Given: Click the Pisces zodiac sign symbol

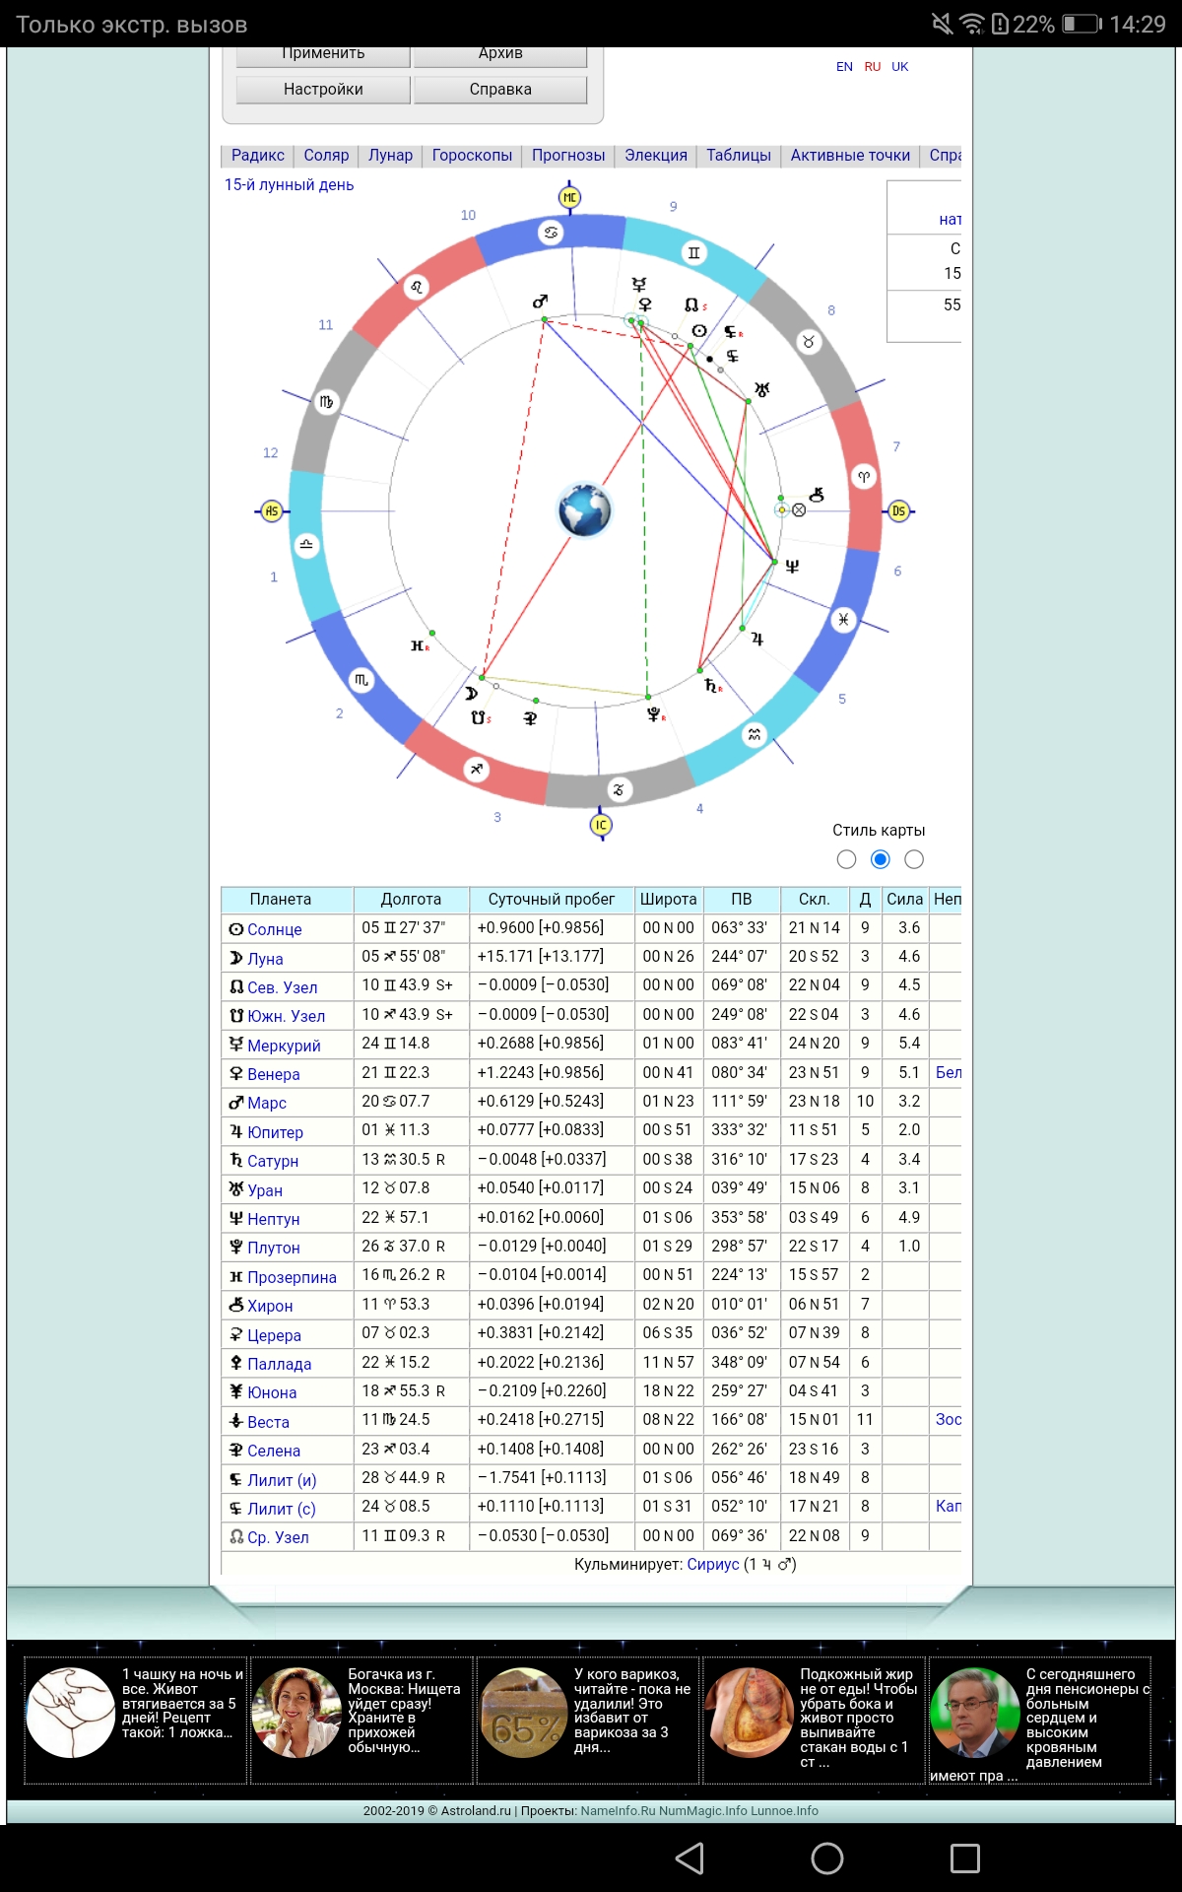Looking at the screenshot, I should (842, 619).
